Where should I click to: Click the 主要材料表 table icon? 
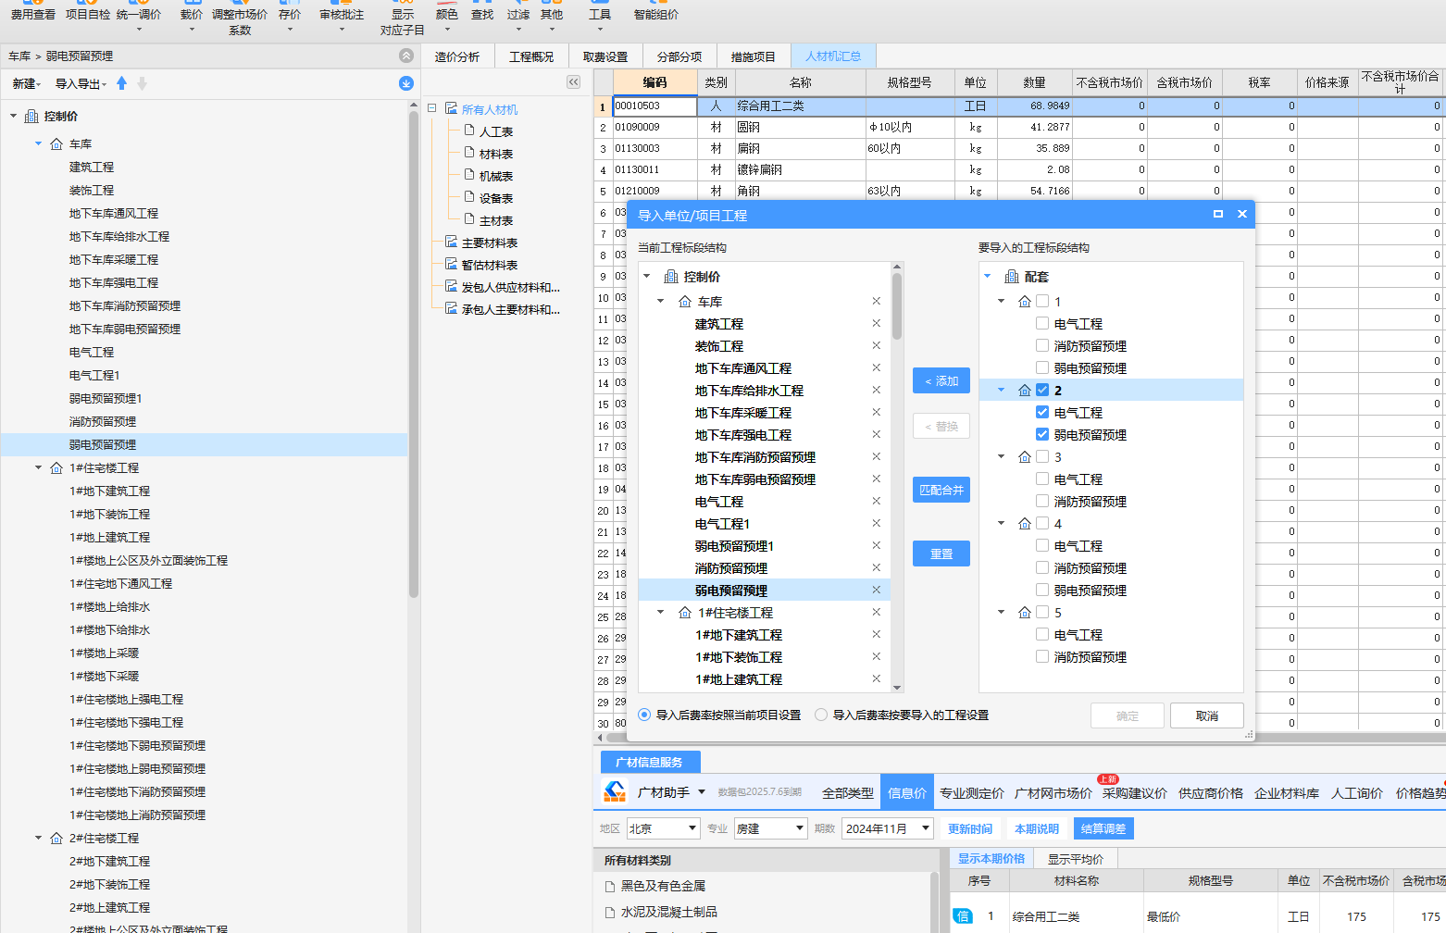tap(452, 242)
